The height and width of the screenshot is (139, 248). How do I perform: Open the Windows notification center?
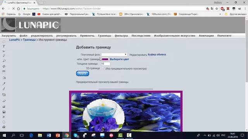pyautogui.click(x=242, y=135)
